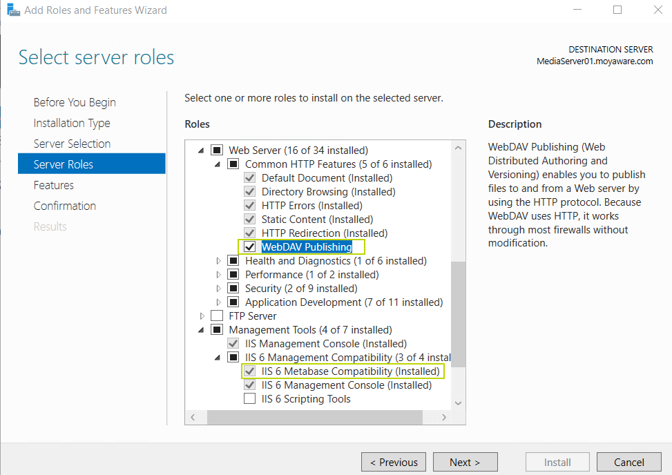Toggle the Performance feature checkbox

point(233,275)
